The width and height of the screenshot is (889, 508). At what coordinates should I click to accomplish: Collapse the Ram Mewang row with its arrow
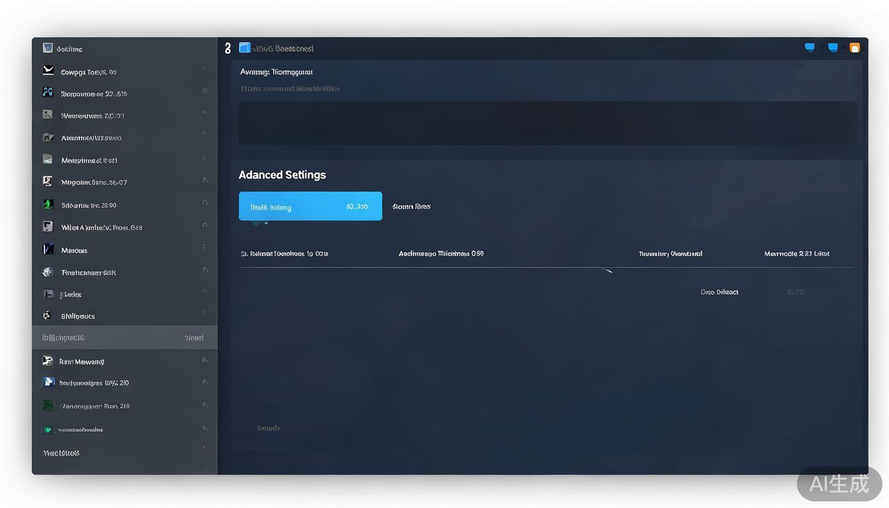pyautogui.click(x=204, y=360)
